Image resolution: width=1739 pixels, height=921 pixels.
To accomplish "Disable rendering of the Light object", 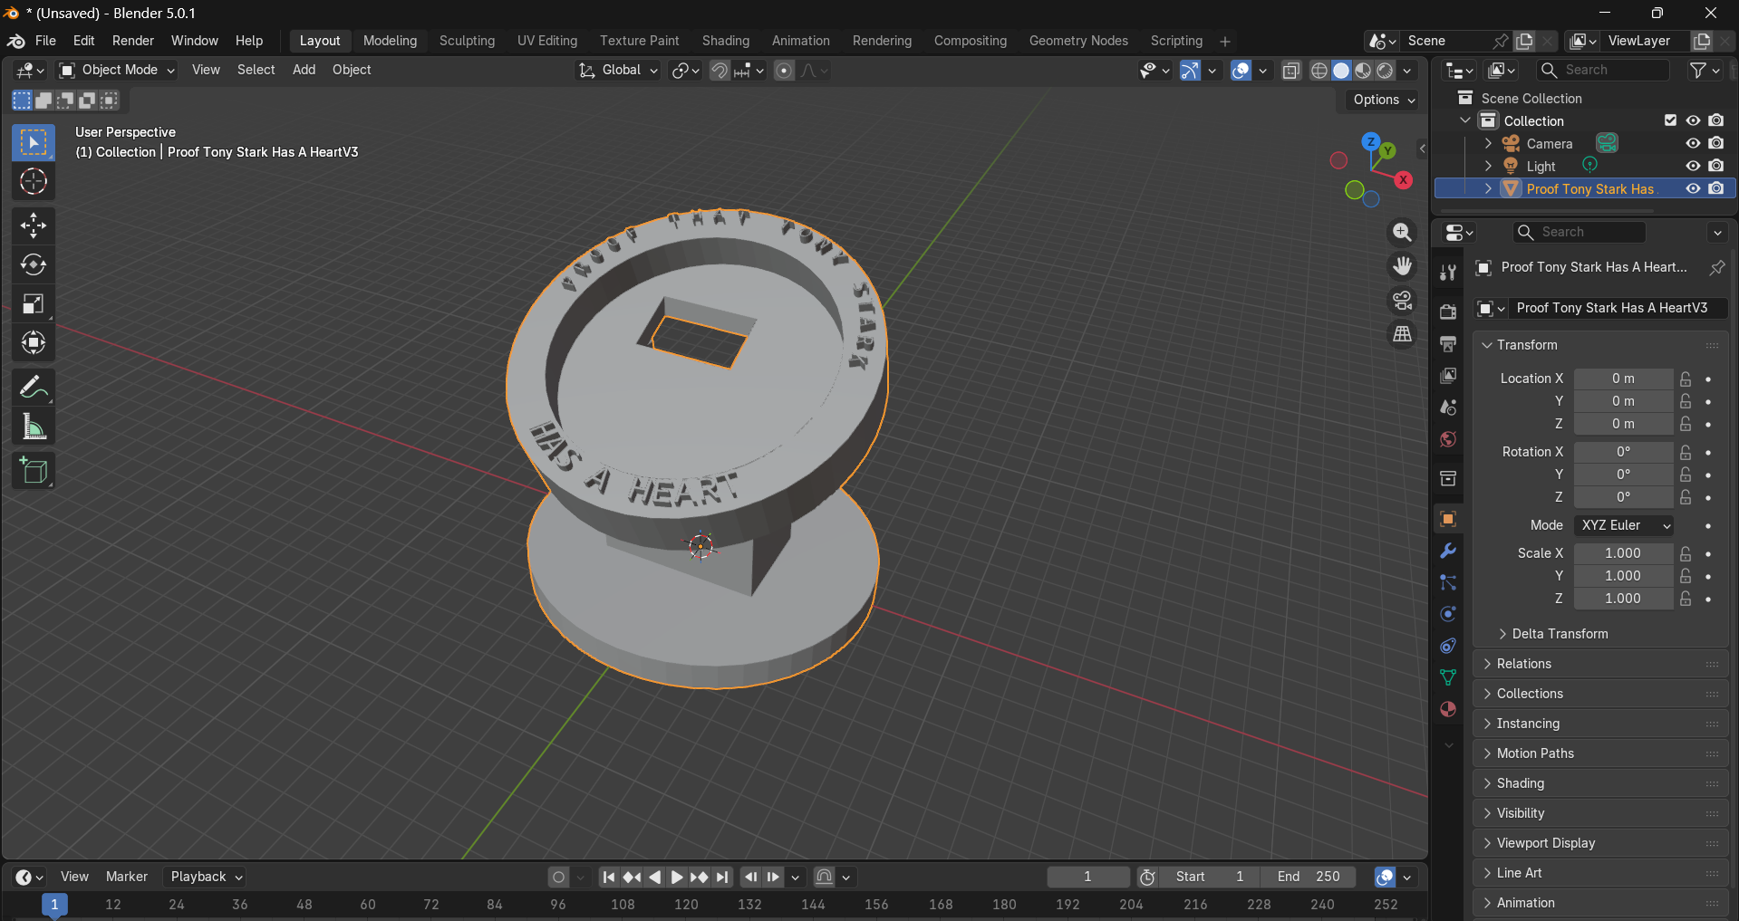I will (x=1716, y=166).
